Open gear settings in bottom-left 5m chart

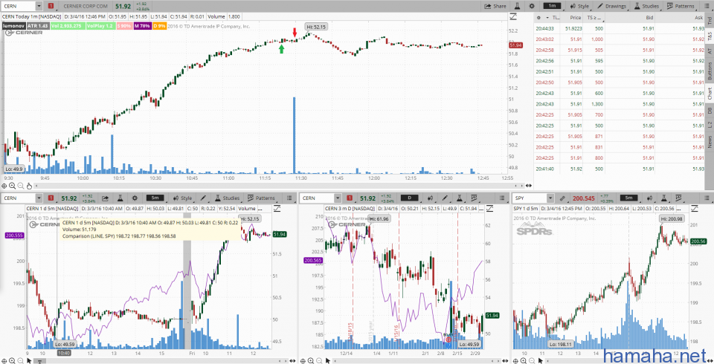135,198
